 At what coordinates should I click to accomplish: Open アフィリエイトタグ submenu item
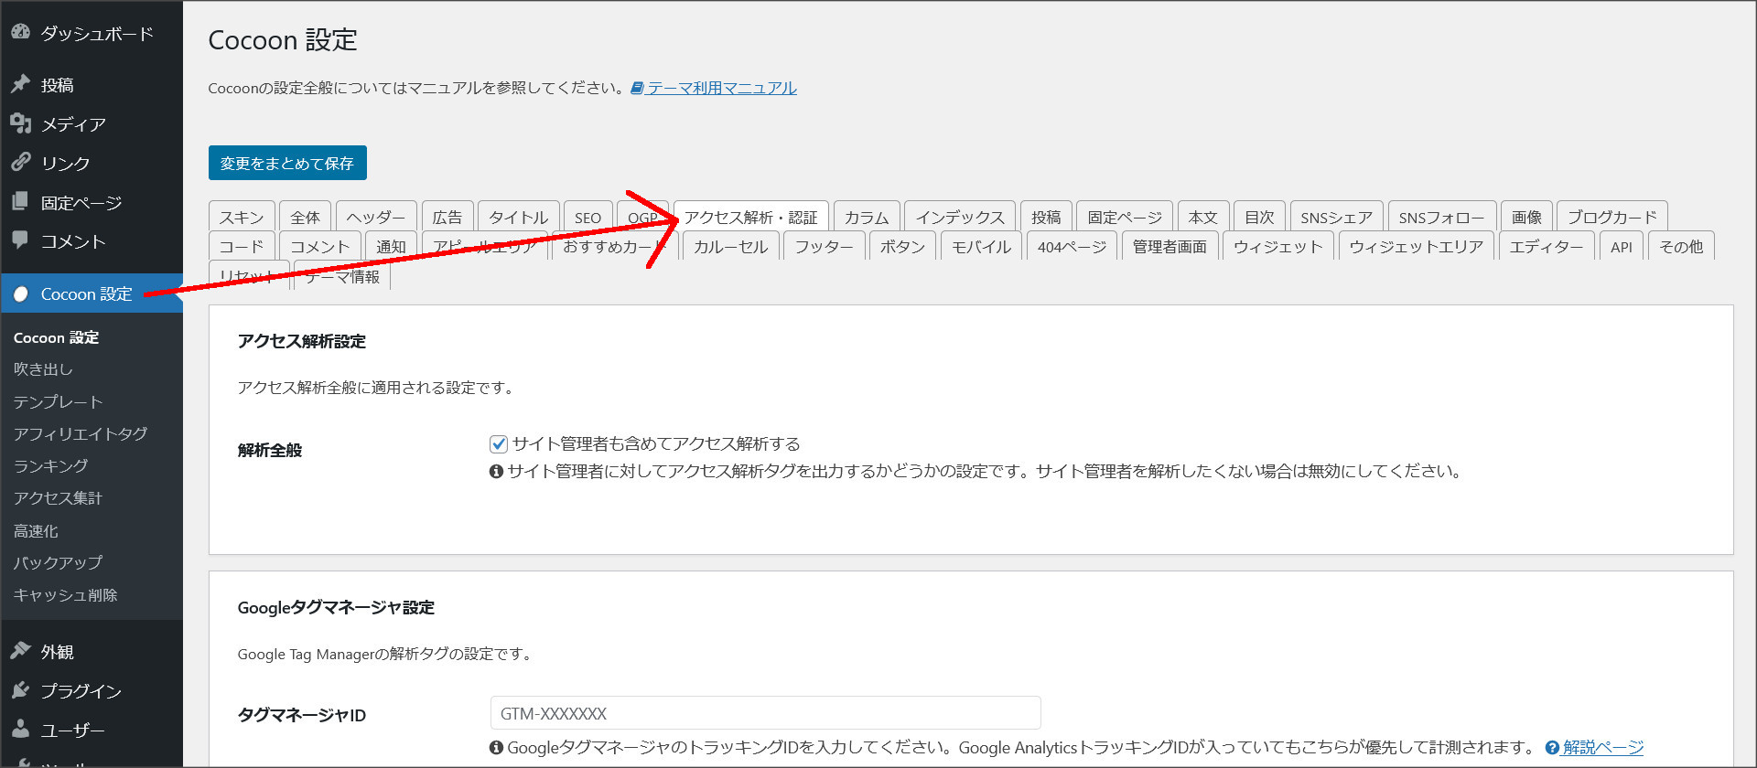point(81,433)
